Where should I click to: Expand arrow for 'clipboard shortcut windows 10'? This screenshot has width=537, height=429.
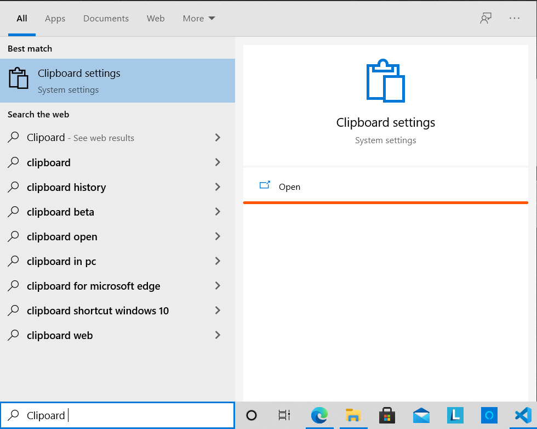click(x=218, y=311)
